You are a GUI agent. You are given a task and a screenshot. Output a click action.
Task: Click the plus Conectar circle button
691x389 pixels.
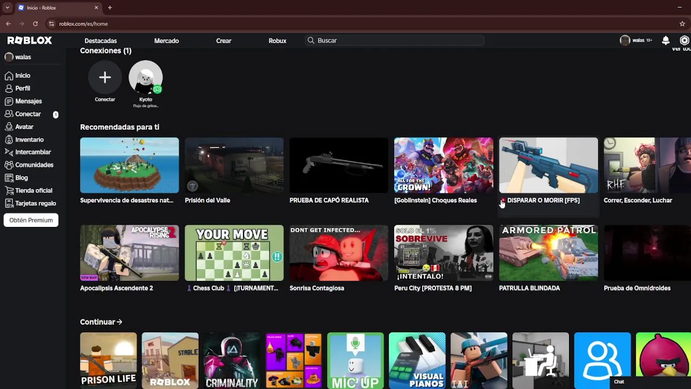(105, 77)
